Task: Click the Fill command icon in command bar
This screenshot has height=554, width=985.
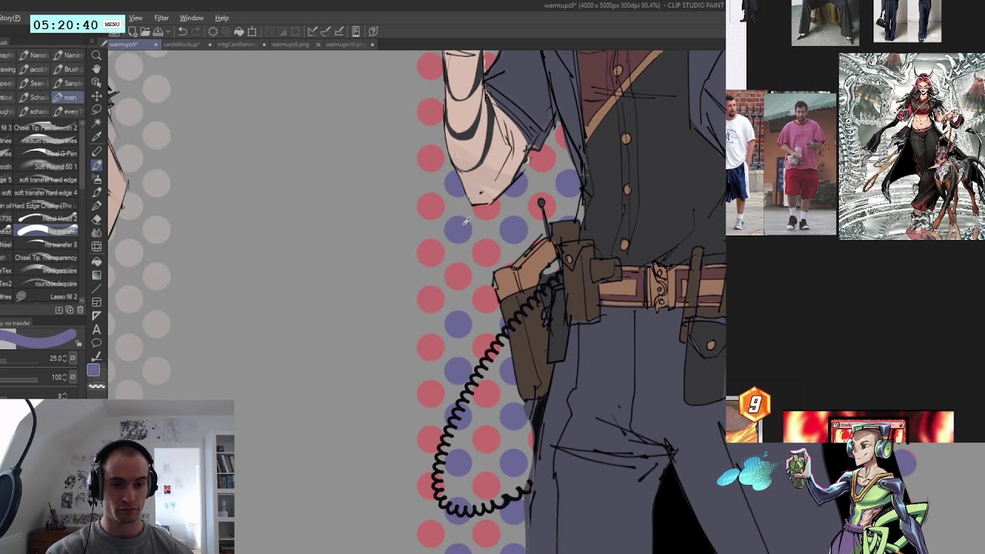Action: (x=239, y=32)
